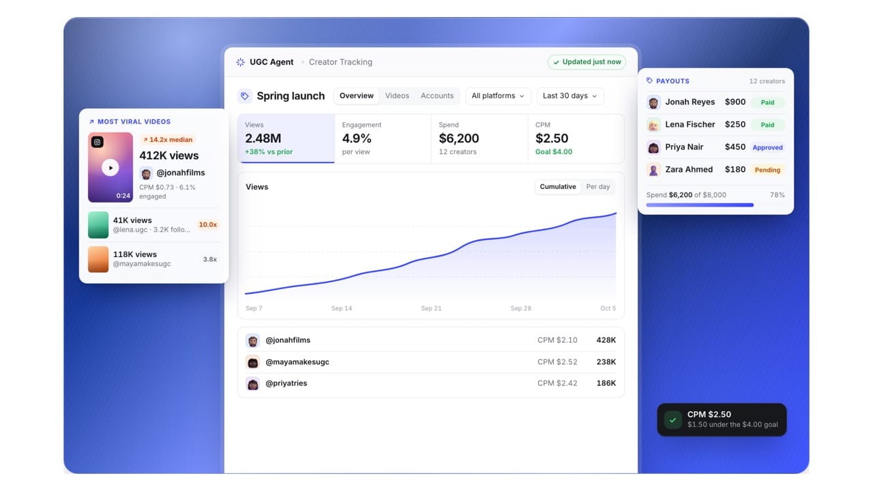The image size is (873, 491).
Task: Click the 12 creators count in Payouts
Action: [x=767, y=81]
